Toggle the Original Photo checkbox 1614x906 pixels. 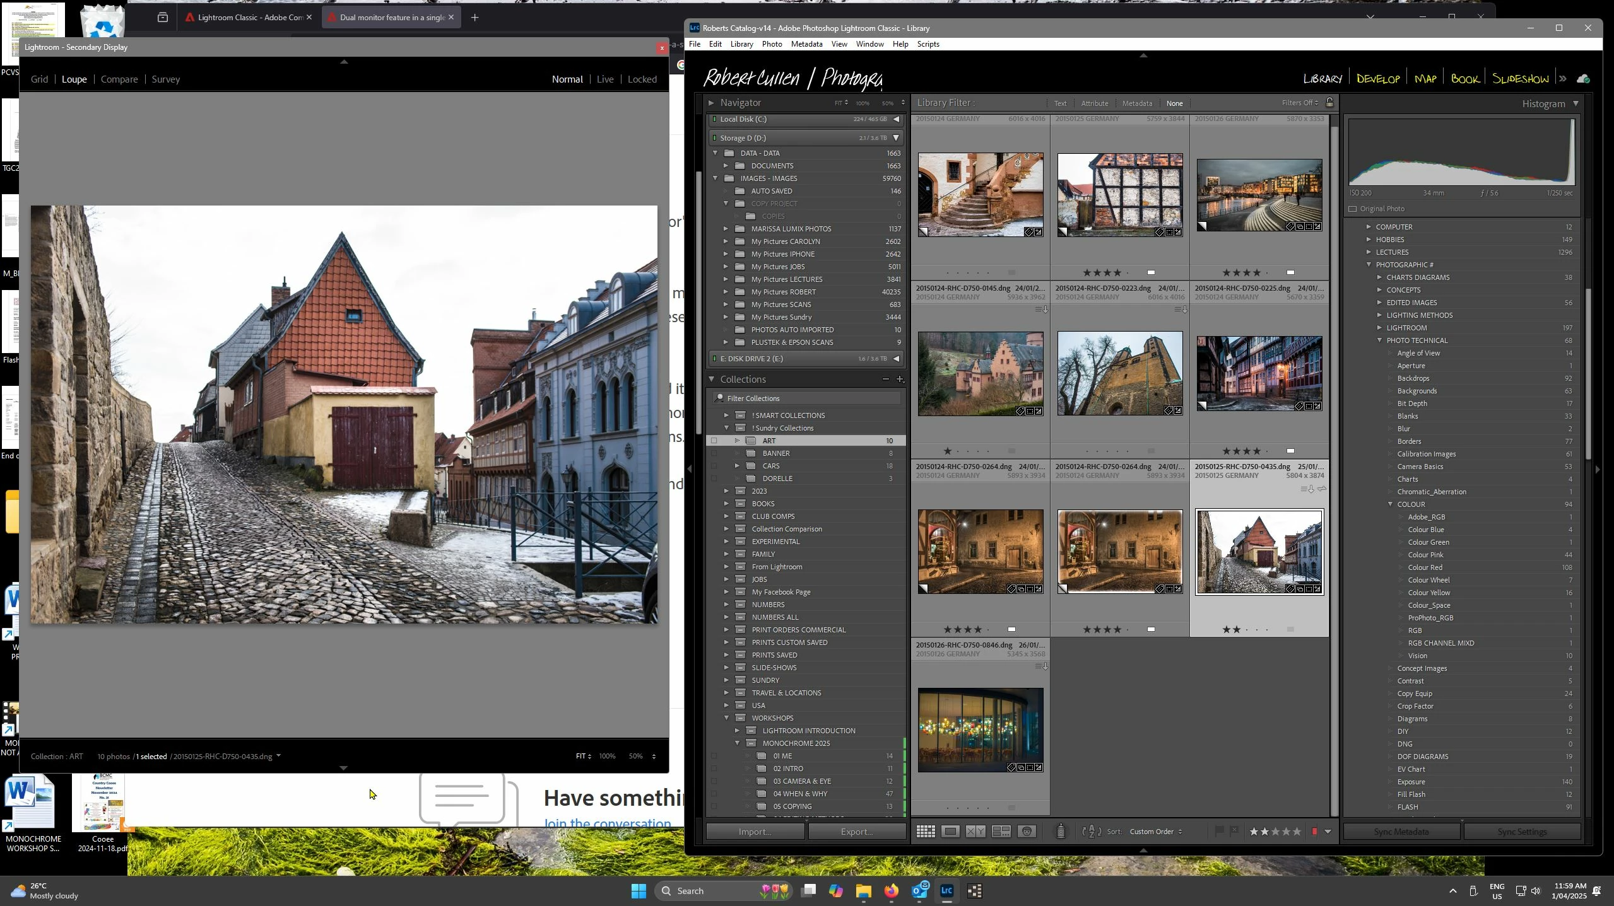(1353, 209)
